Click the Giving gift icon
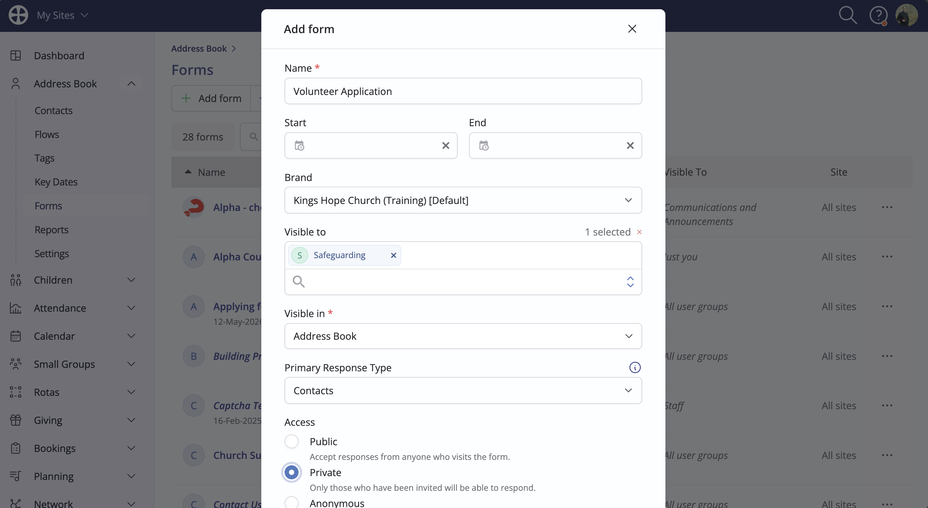 coord(16,420)
